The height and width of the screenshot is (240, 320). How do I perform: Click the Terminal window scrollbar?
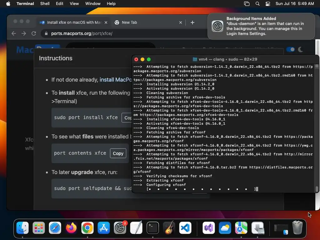click(x=317, y=189)
